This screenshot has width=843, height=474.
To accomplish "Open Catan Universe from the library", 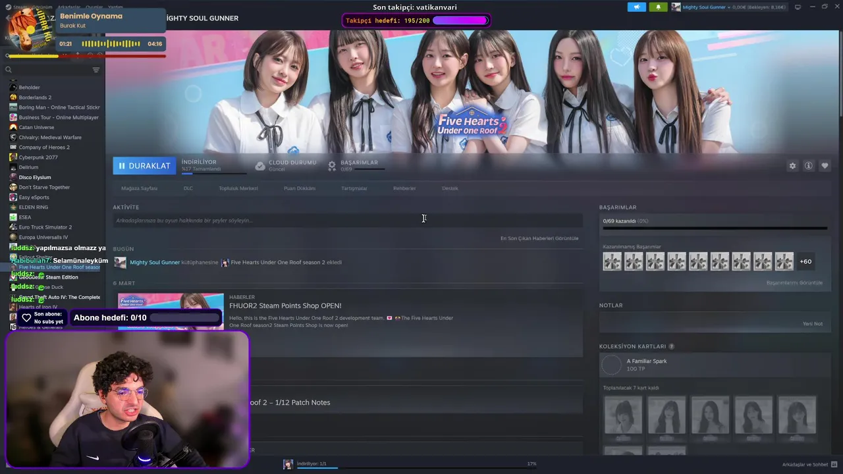I will [36, 127].
